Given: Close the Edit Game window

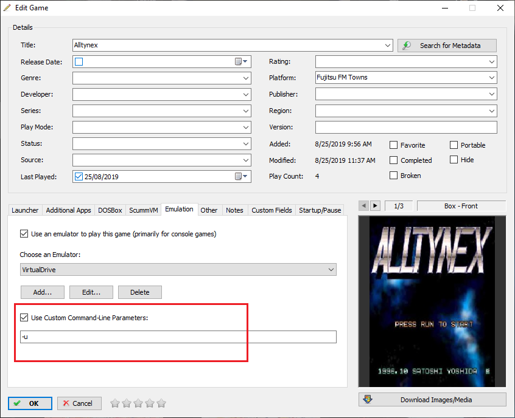Looking at the screenshot, I should point(500,8).
